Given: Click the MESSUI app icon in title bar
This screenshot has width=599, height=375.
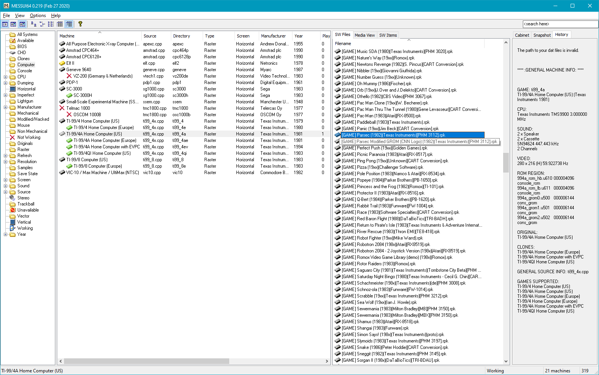Looking at the screenshot, I should pos(6,6).
